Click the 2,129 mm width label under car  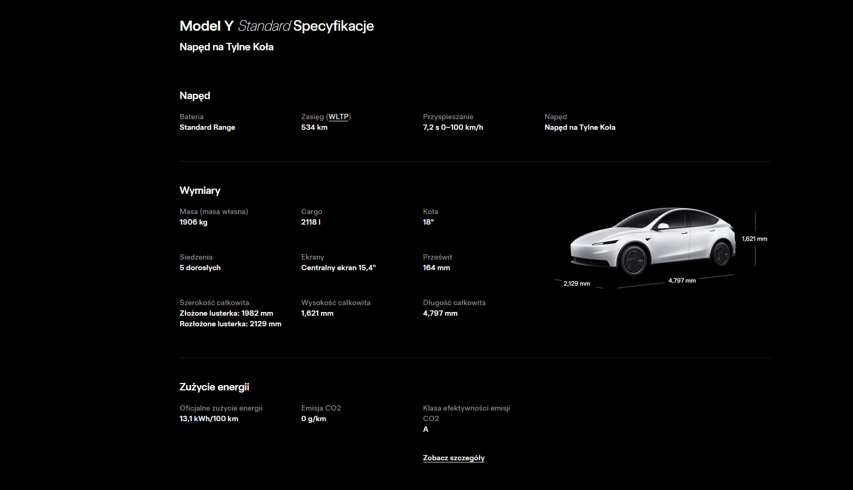tap(576, 284)
